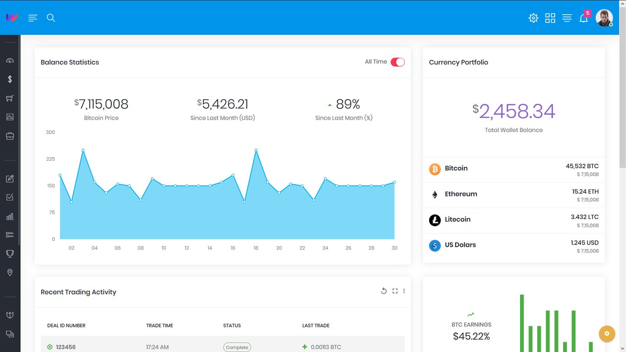Refresh the Recent Trading Activity panel
The image size is (626, 352).
coord(384,291)
